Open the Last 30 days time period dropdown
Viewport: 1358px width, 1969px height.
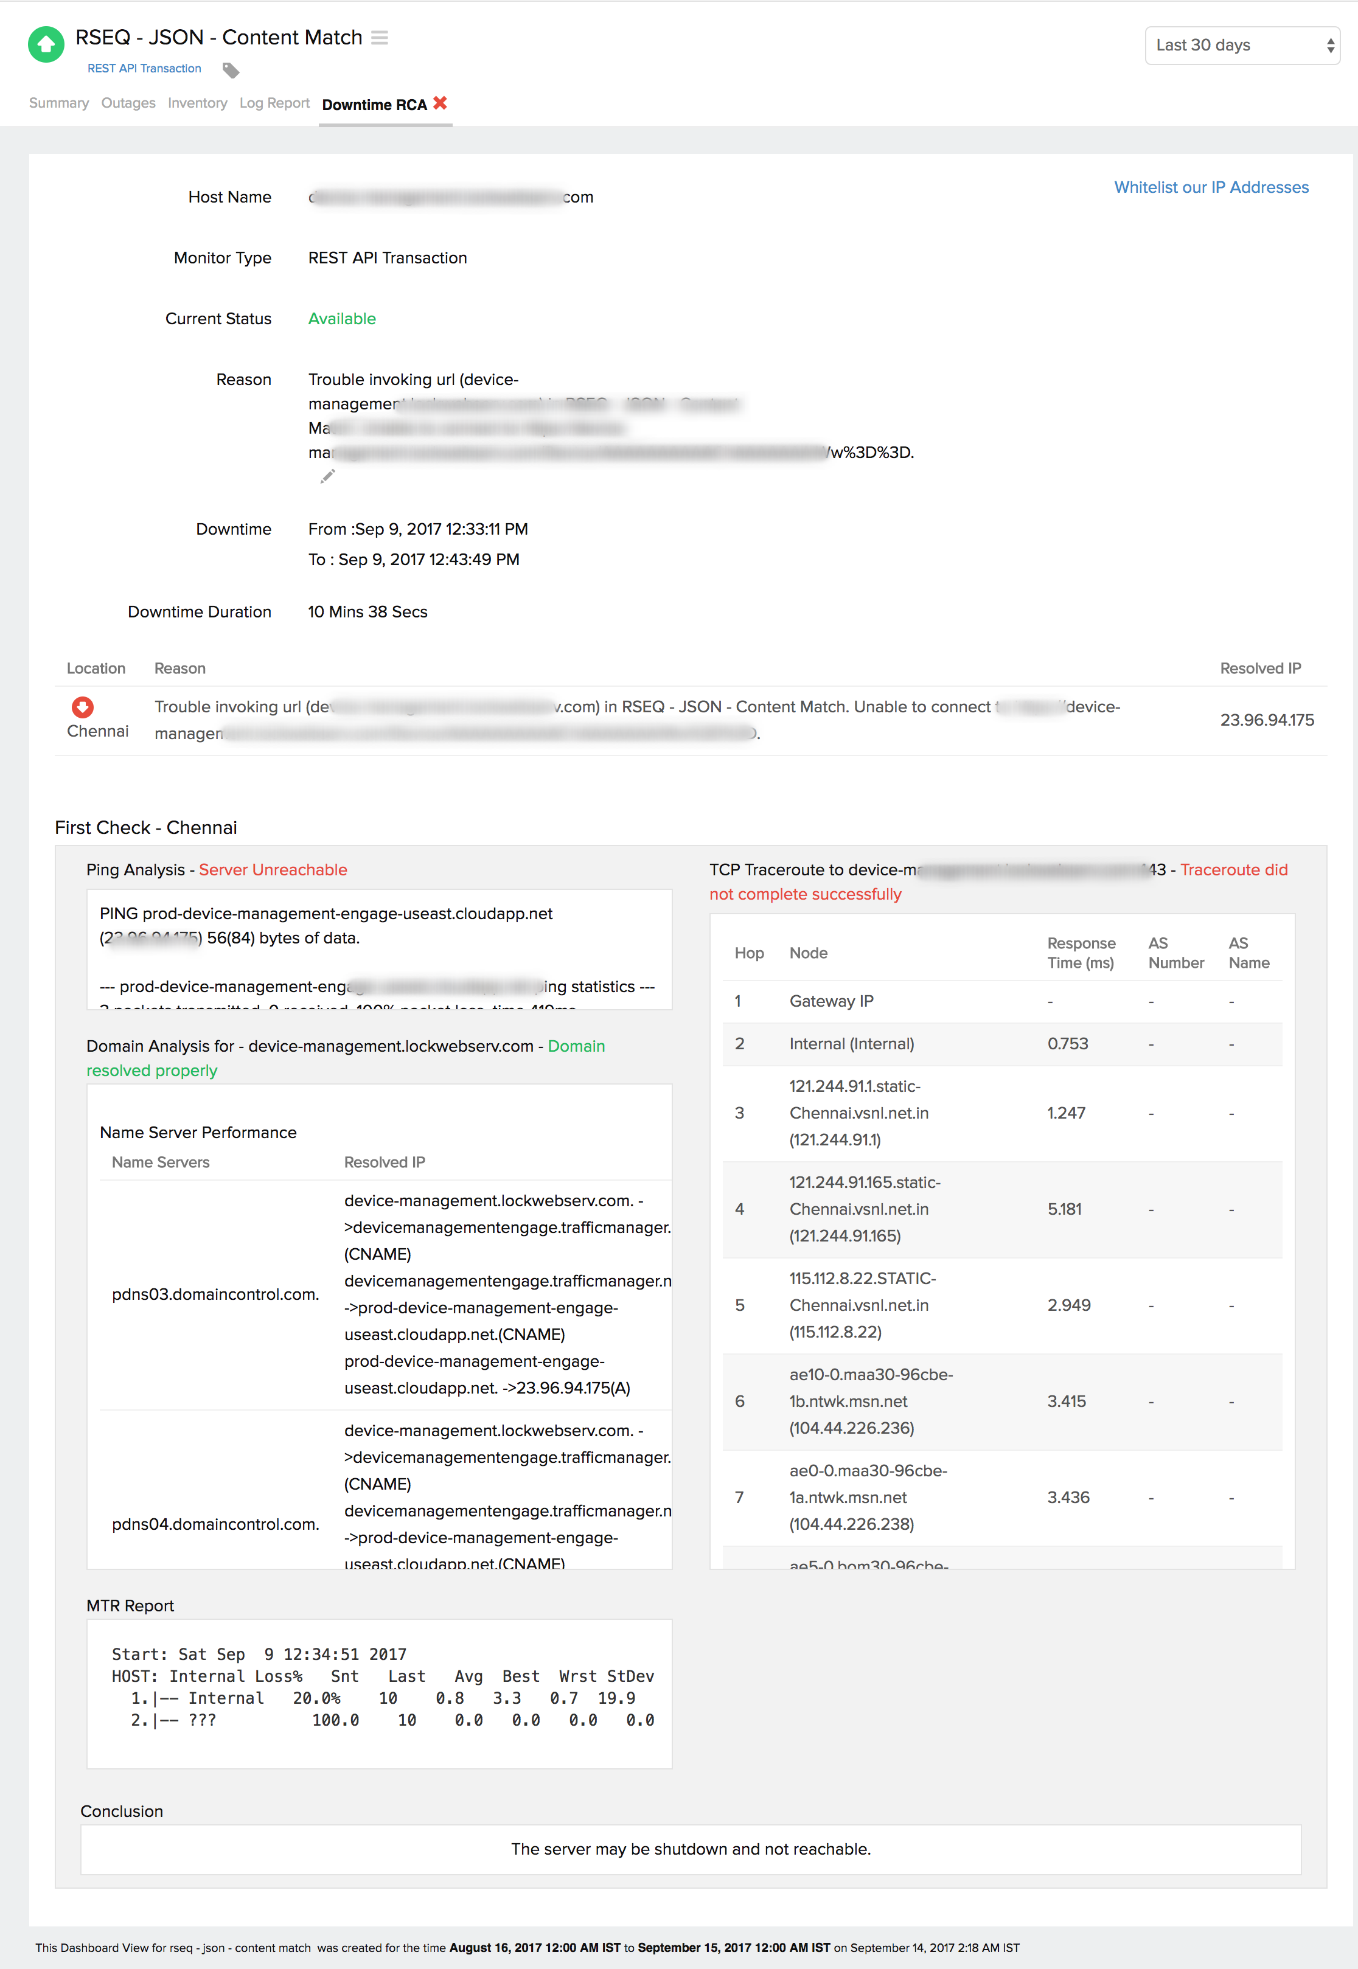(x=1241, y=46)
